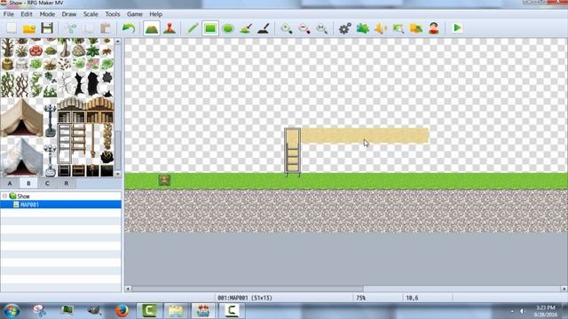Open Firefox from the taskbar
Viewport: 568px width, 319px height.
coord(122,311)
